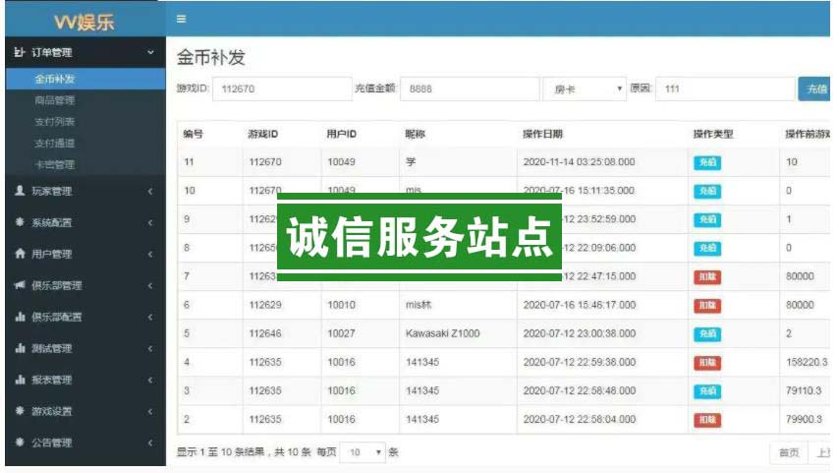The width and height of the screenshot is (839, 473).
Task: Click the 用户管理 home icon
Action: coord(20,254)
